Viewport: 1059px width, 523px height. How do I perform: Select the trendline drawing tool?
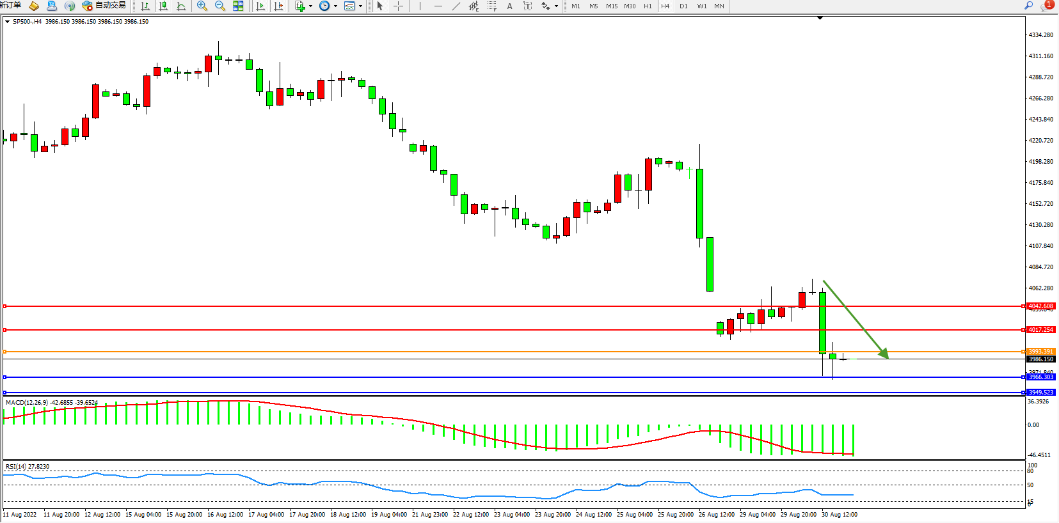tap(456, 6)
